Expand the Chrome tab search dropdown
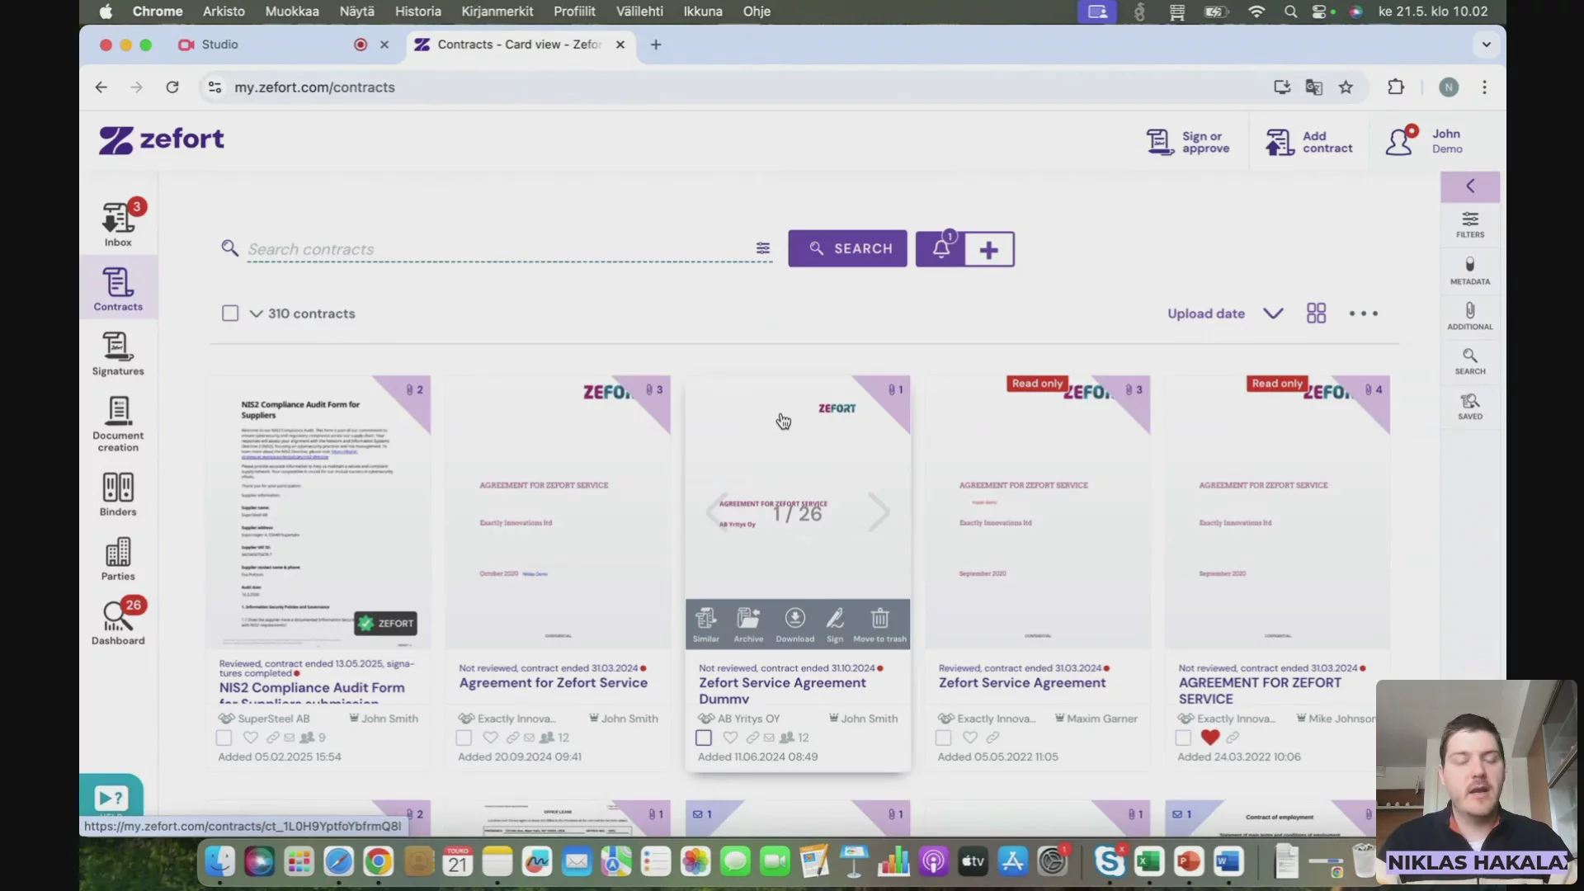 tap(1486, 45)
